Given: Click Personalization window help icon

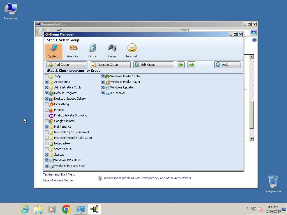Looking at the screenshot, I should click(254, 40).
